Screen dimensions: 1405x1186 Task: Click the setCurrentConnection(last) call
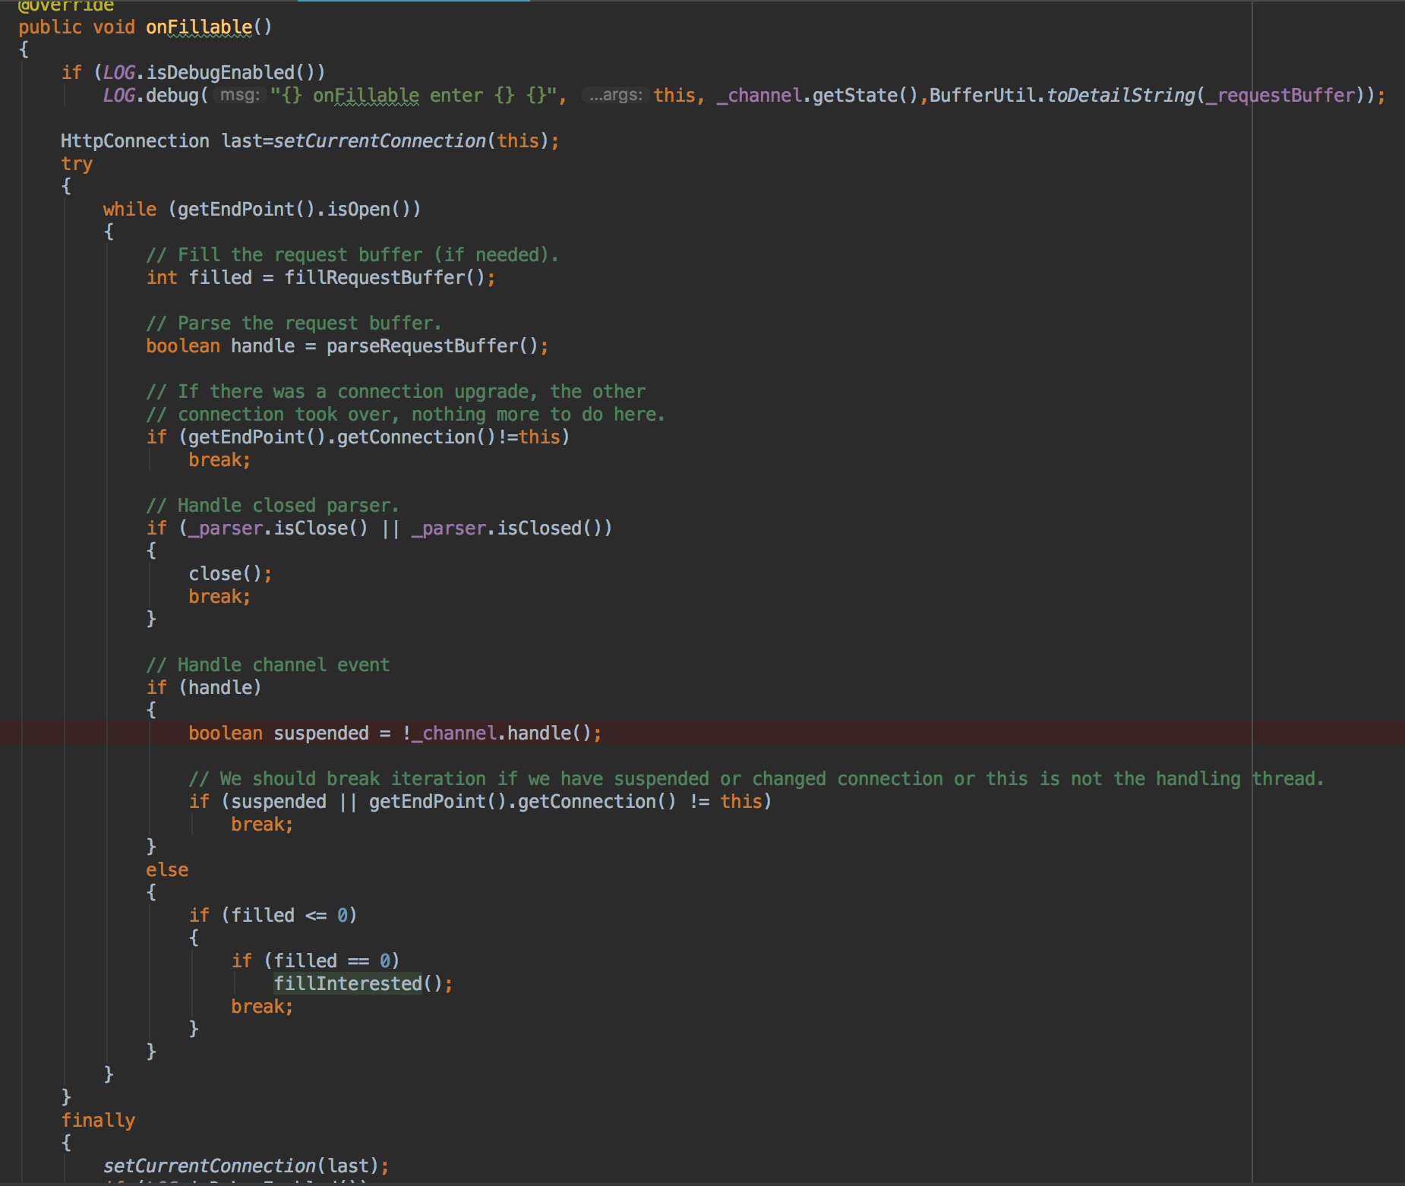coord(242,1166)
